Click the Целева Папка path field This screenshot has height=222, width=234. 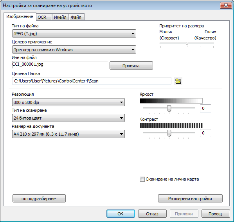point(92,81)
